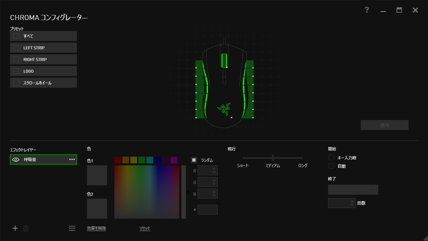Click the 効果を削除 link
This screenshot has height=241, width=428.
96,228
